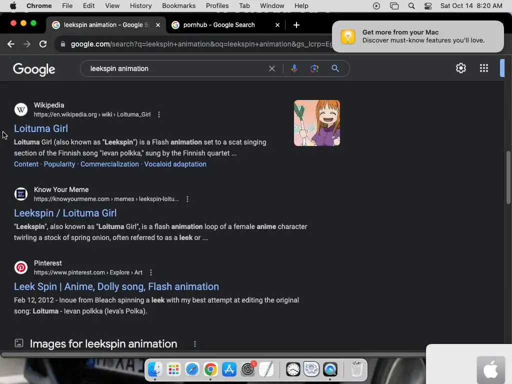Open Trash from the Dock
This screenshot has width=512, height=384.
point(356,369)
